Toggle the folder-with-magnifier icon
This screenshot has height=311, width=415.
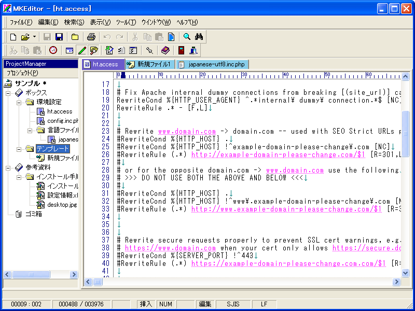pos(94,50)
